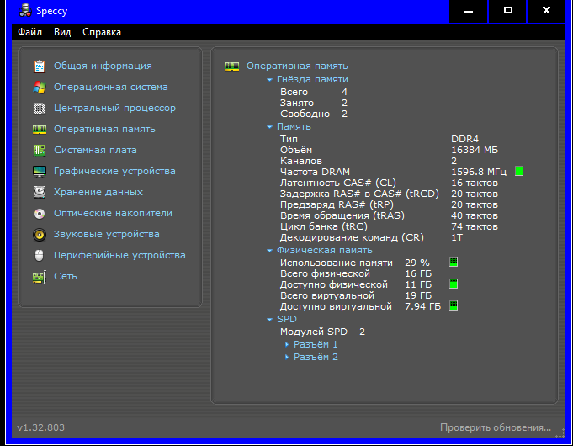Click the Системная плата motherboard icon
Screen dimensions: 573x446
tap(39, 150)
